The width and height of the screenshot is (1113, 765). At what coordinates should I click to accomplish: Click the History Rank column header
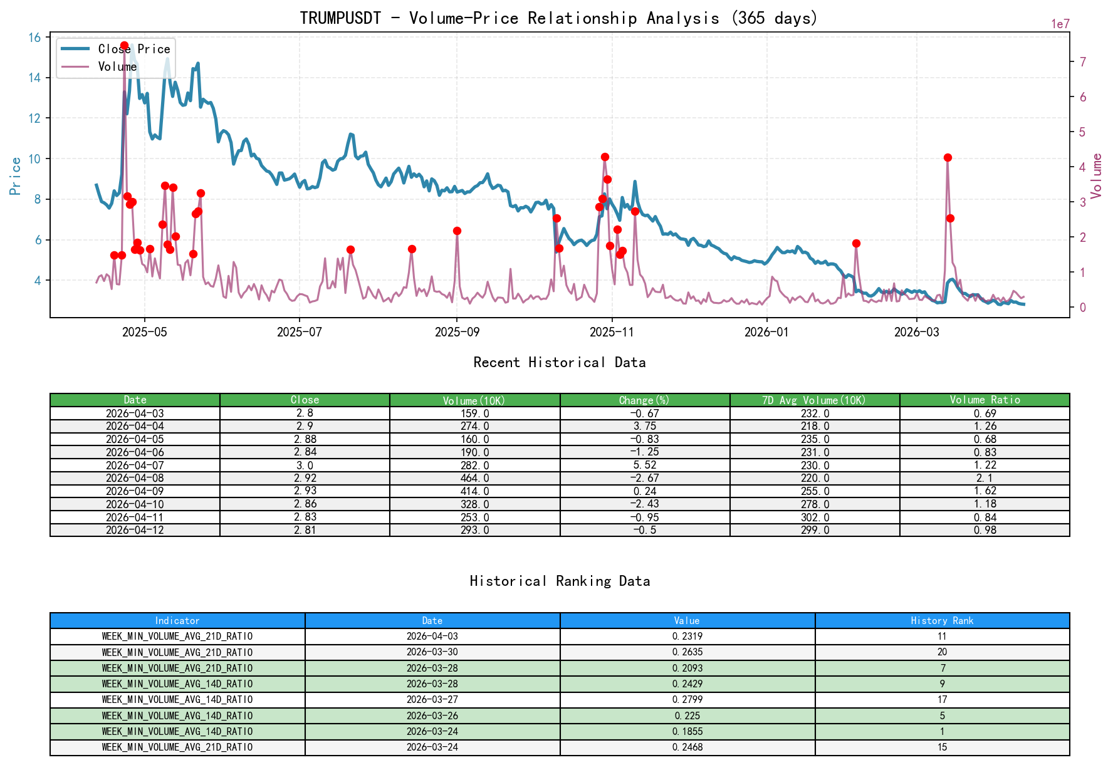[942, 621]
